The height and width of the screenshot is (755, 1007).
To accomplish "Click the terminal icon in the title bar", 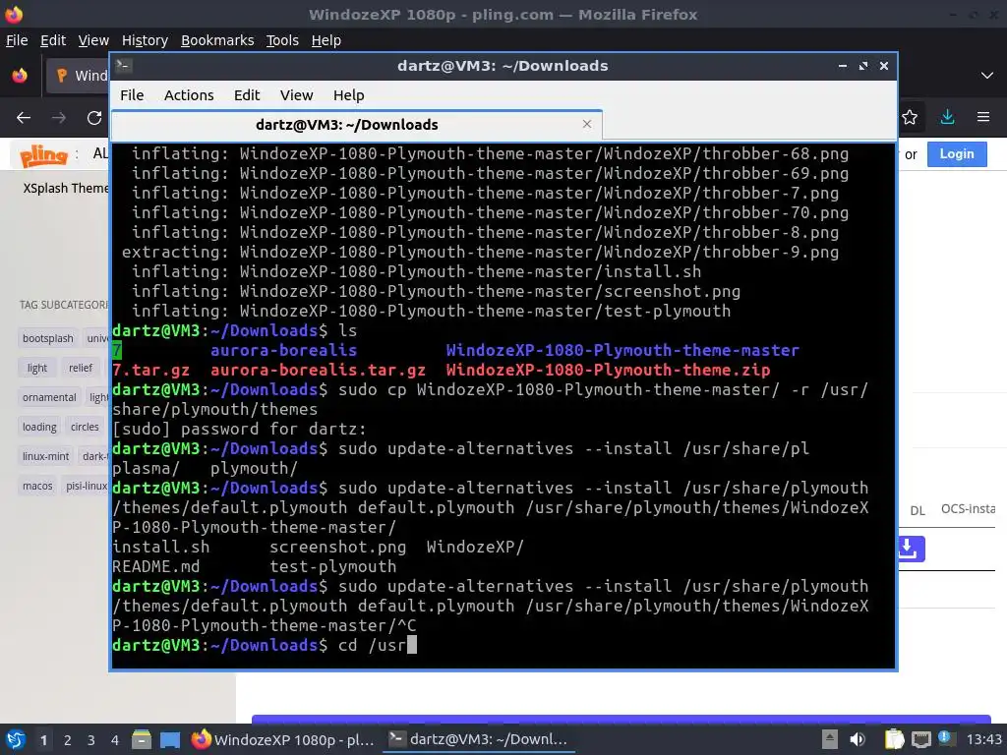I will (124, 65).
